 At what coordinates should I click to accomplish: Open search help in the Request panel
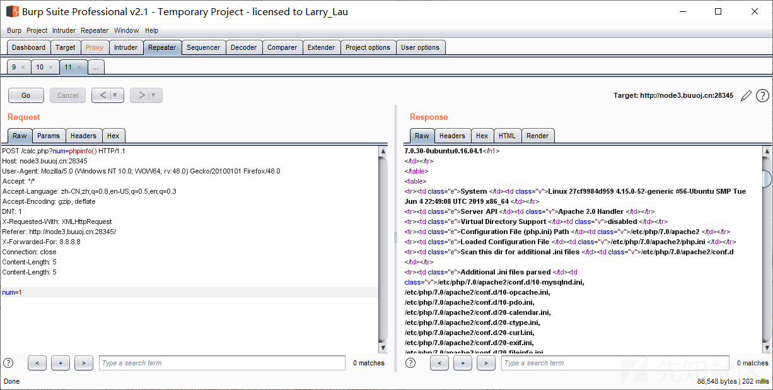(8, 363)
